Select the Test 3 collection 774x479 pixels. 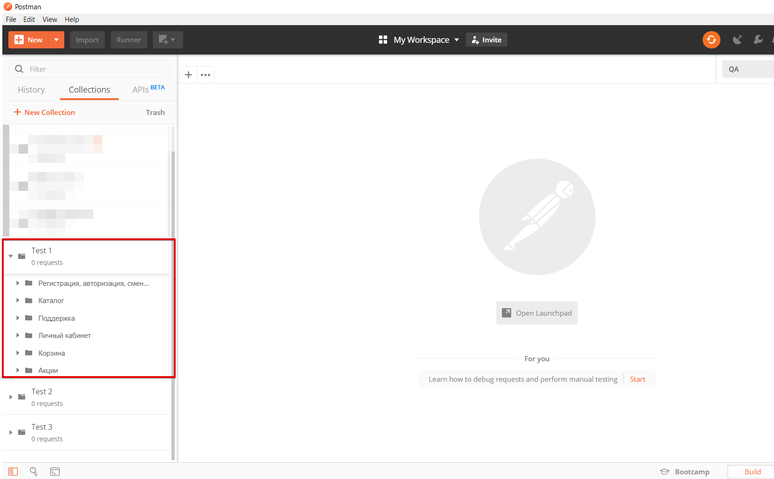[87, 432]
